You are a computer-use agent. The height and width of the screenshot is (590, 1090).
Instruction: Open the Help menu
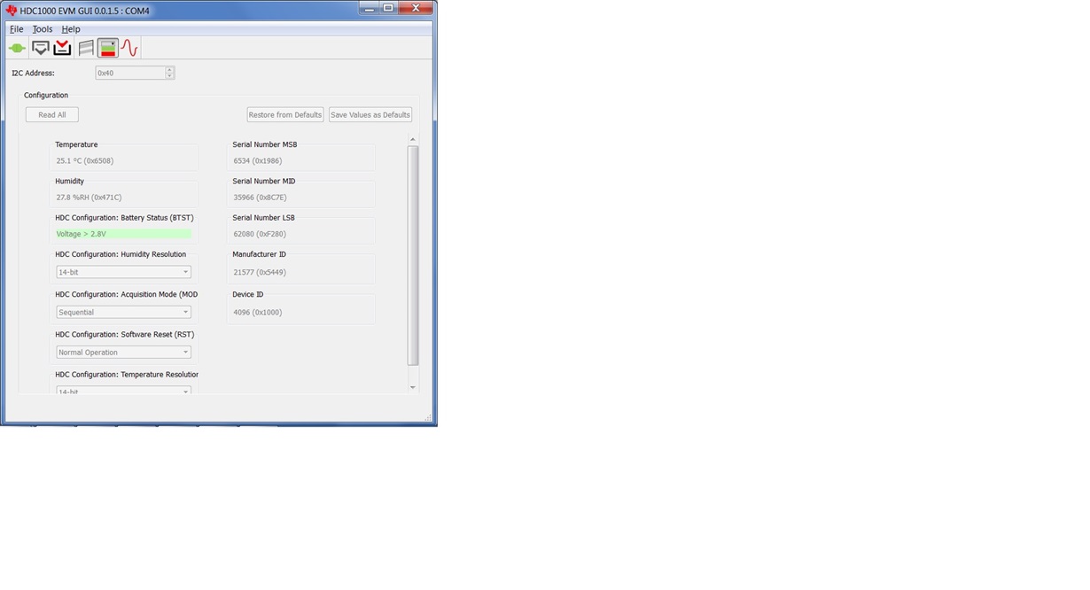[71, 29]
